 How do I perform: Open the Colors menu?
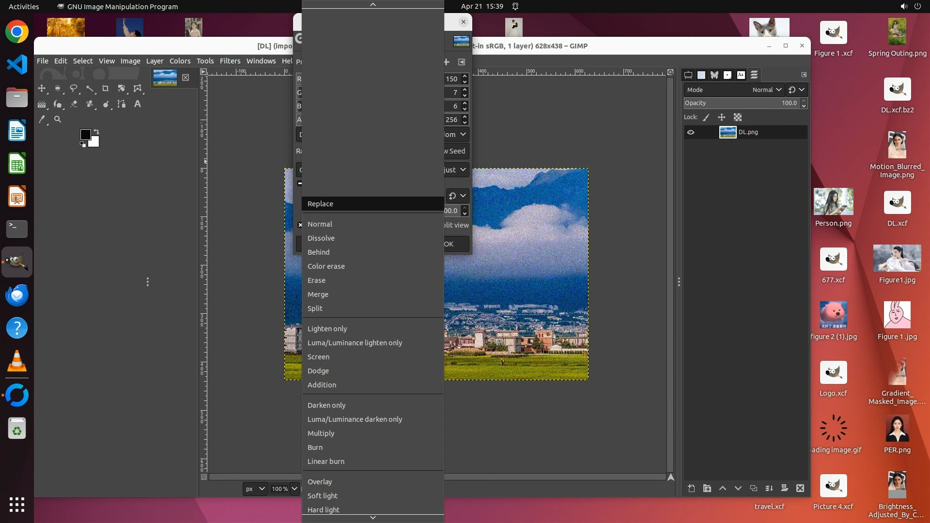[x=180, y=61]
